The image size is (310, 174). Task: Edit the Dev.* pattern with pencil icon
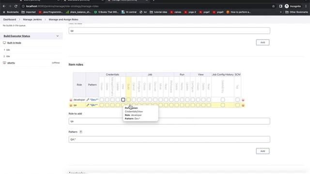pos(88,100)
